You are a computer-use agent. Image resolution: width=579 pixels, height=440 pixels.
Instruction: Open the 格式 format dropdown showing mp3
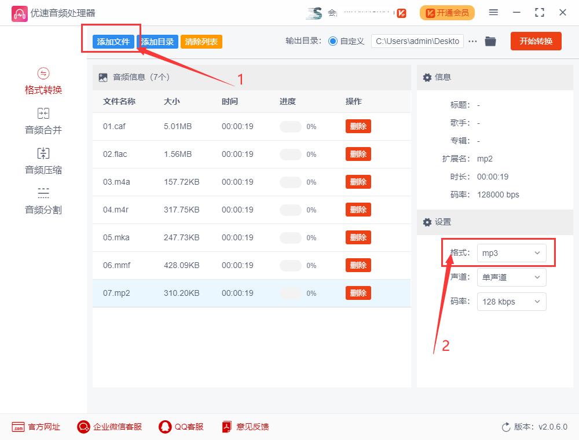(511, 252)
